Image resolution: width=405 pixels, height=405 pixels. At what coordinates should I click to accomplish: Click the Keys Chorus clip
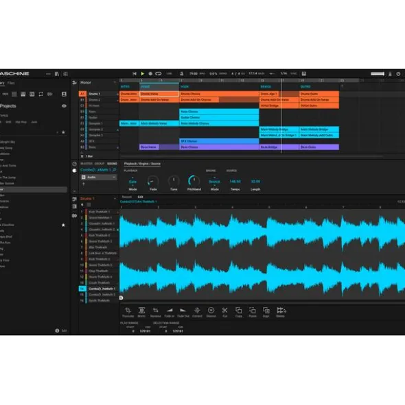point(219,112)
